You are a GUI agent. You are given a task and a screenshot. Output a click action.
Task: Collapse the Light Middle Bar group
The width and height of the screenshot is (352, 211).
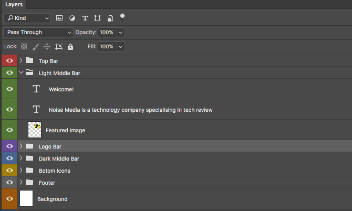coord(21,73)
